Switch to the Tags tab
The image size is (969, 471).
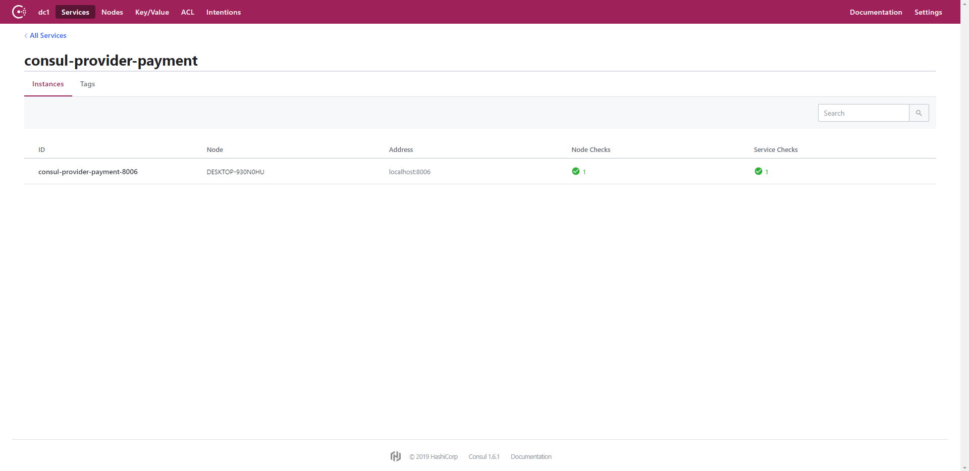coord(87,84)
